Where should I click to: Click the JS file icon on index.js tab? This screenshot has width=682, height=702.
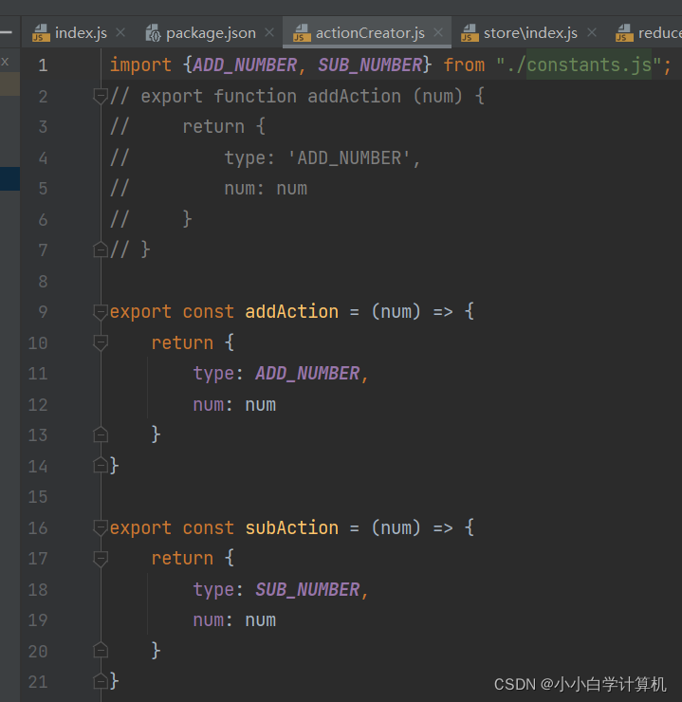[x=41, y=33]
